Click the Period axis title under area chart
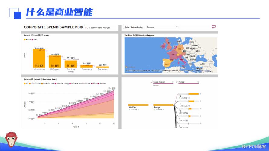This screenshot has height=151, width=269. 76,127
